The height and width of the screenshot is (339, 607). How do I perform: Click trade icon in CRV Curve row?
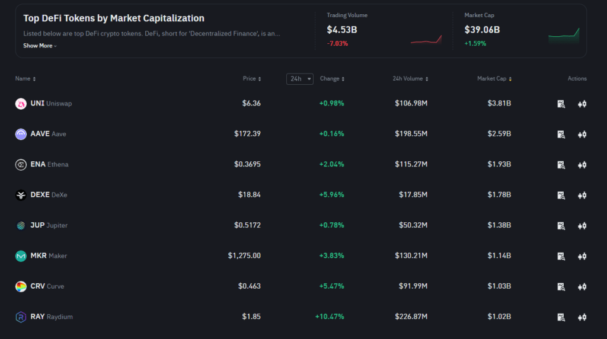point(582,287)
